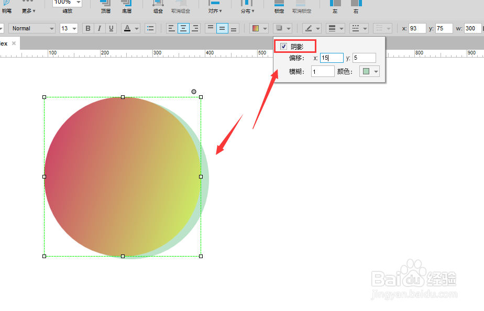
Task: Open the 分布 distribute menu
Action: point(247,7)
